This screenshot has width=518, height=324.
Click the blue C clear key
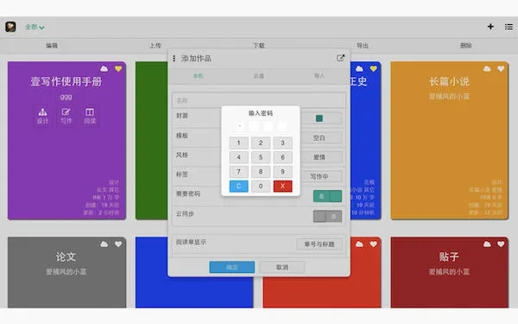[x=238, y=186]
